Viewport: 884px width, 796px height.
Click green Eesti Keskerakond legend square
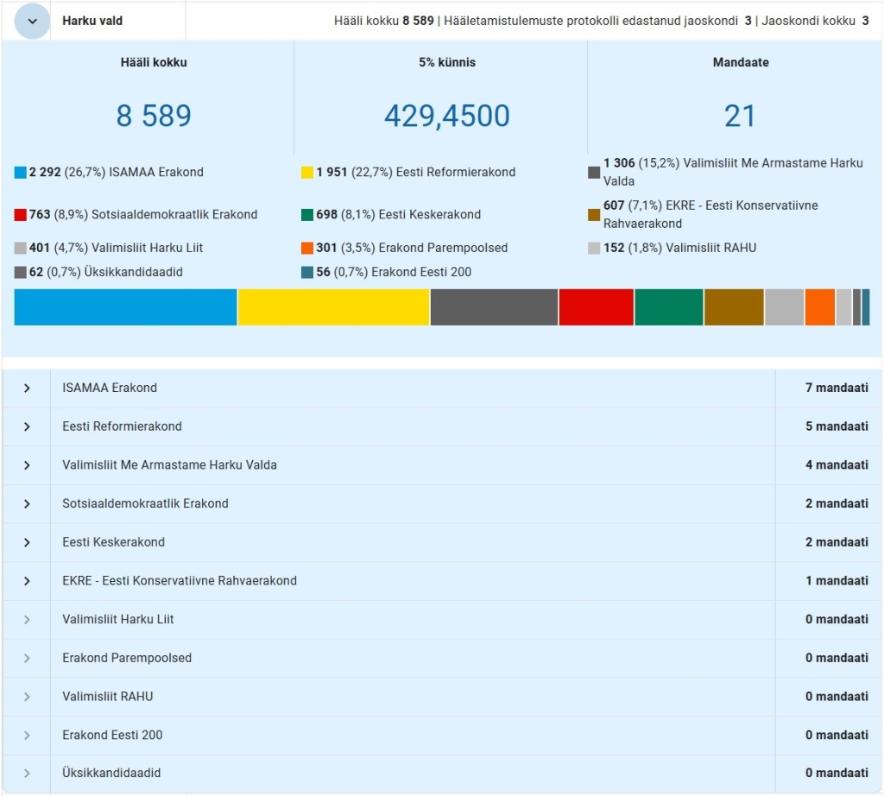(307, 215)
